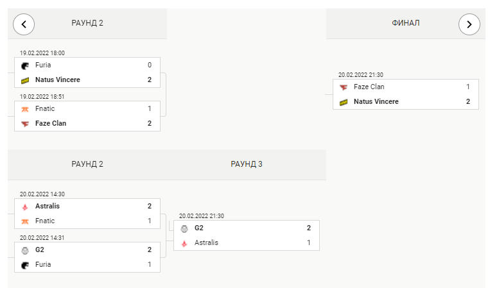Click upper РАУНД 2 column header
This screenshot has height=288, width=490.
click(x=87, y=23)
